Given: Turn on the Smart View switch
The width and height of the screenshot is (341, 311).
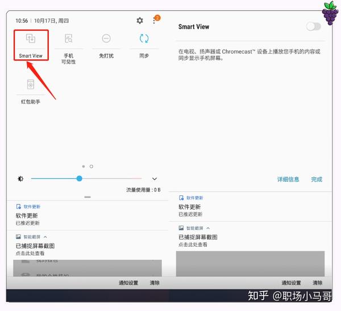Looking at the screenshot, I should click(313, 27).
